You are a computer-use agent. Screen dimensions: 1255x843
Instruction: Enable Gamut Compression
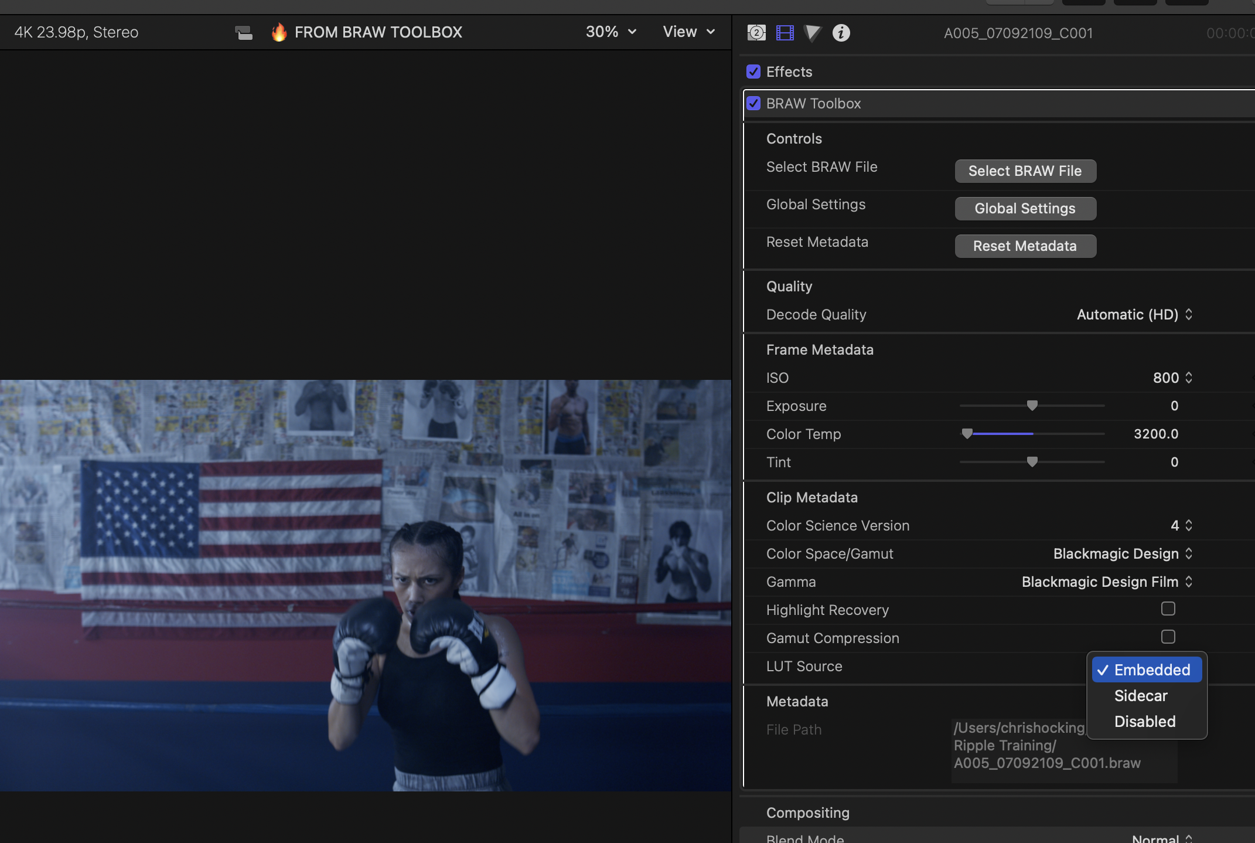click(1168, 637)
